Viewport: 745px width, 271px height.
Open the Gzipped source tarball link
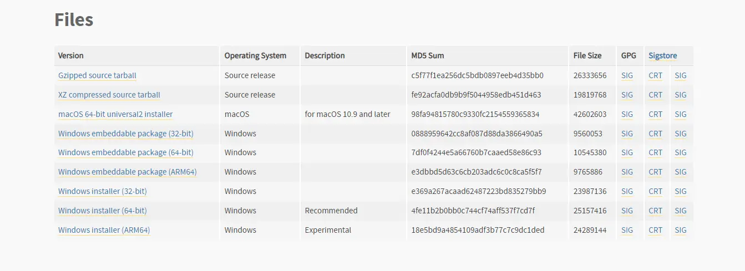97,75
